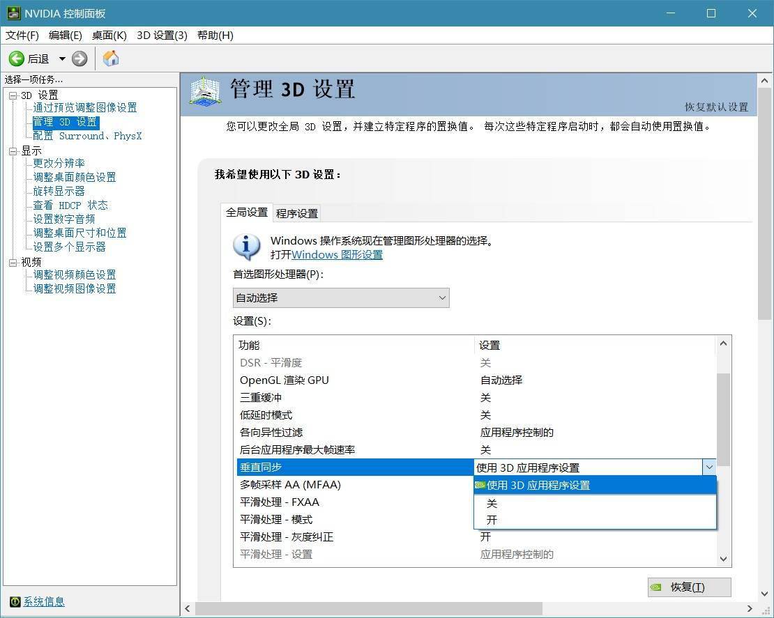
Task: Maximize the NVIDIA 控制面板 window
Action: (711, 13)
